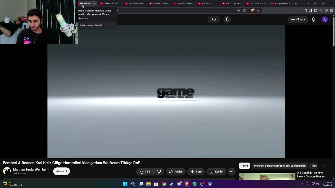Click the Paylaş share button
Screen dimensions: 335x188
pos(176,172)
